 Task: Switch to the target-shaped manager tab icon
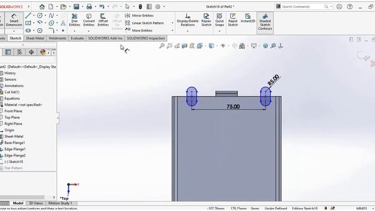(x=31, y=52)
